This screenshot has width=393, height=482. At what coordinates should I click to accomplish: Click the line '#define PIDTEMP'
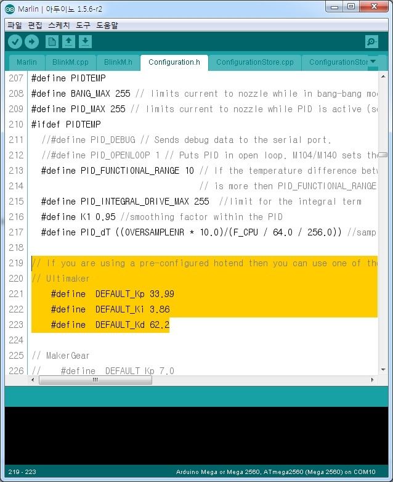click(68, 78)
